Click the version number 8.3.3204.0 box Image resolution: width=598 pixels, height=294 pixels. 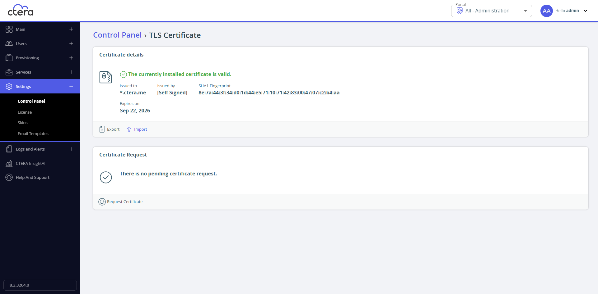pos(40,285)
